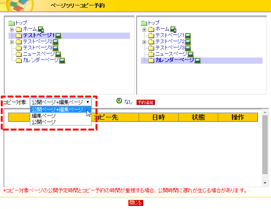
Task: Select ホーム label in left tree
Action: pos(30,29)
